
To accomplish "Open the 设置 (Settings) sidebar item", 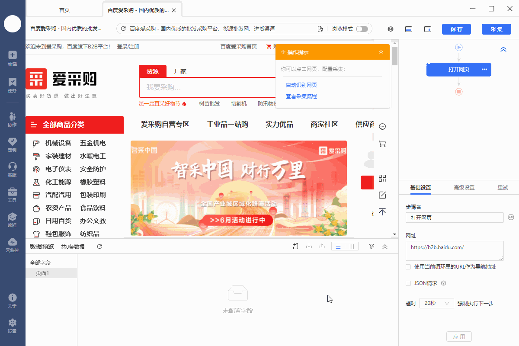I will (13, 326).
